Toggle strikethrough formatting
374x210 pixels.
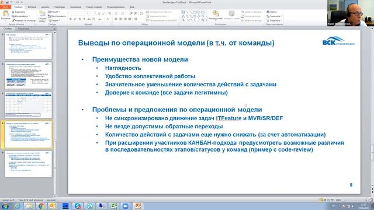click(89, 19)
